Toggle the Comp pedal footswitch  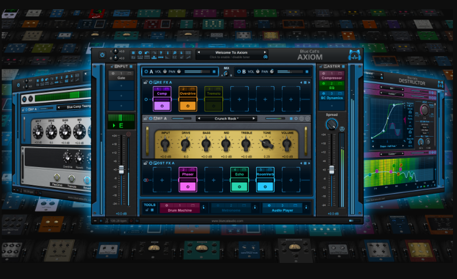click(x=162, y=106)
